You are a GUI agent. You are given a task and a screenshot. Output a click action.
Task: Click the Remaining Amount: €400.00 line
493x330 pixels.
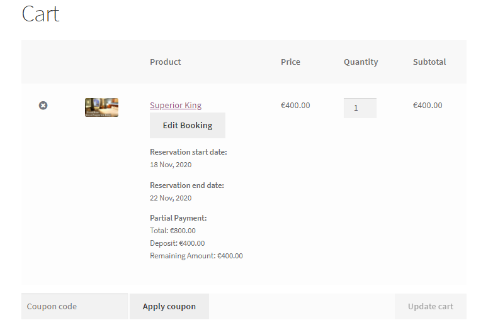click(x=196, y=256)
